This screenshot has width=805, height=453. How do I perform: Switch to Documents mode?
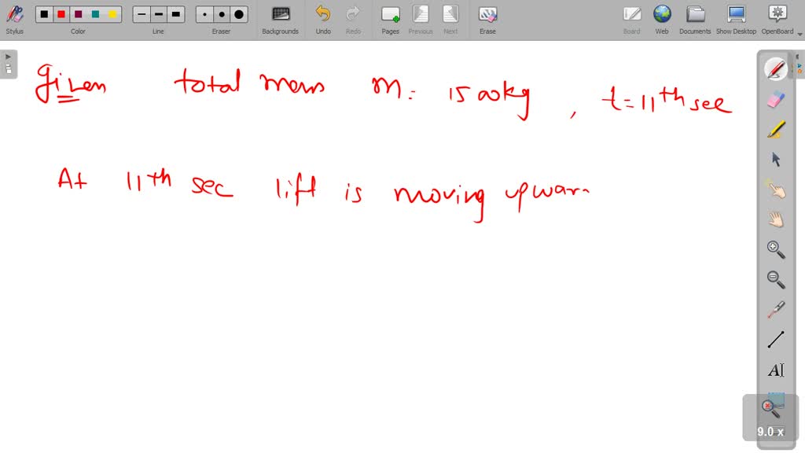coord(695,19)
